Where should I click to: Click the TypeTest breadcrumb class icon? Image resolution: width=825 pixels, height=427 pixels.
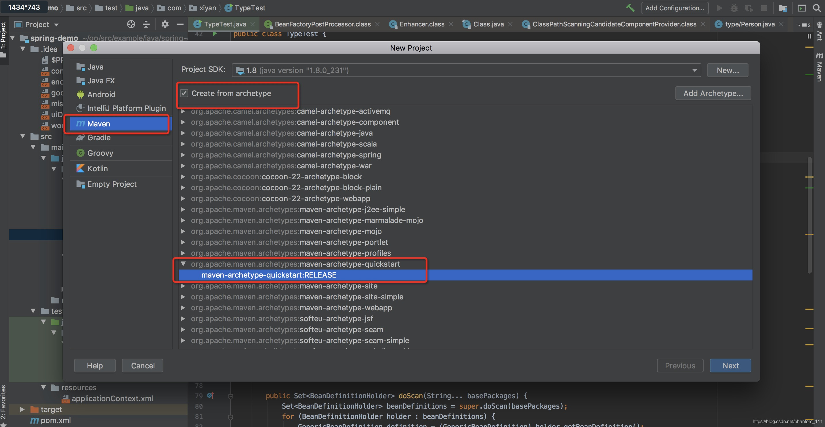click(228, 8)
